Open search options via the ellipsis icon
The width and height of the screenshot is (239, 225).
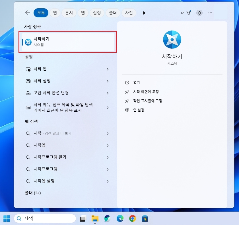click(210, 13)
